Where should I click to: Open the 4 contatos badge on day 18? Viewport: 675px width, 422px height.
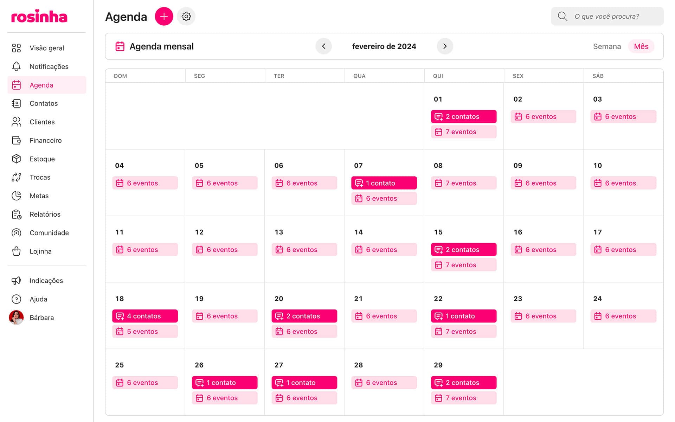[145, 316]
